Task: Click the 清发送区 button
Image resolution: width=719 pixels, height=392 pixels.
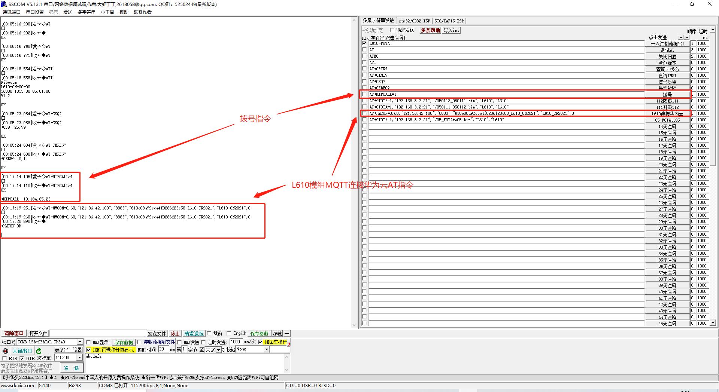Action: [x=194, y=334]
